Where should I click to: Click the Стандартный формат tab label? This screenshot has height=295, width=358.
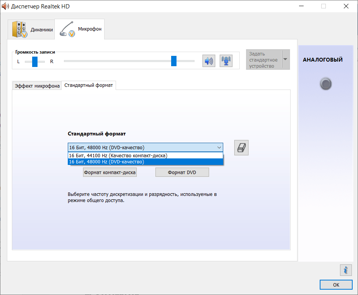coord(88,85)
